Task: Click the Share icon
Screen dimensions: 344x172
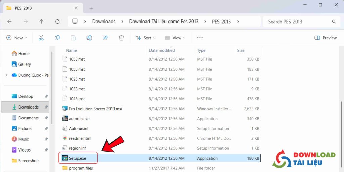Action: 105,38
